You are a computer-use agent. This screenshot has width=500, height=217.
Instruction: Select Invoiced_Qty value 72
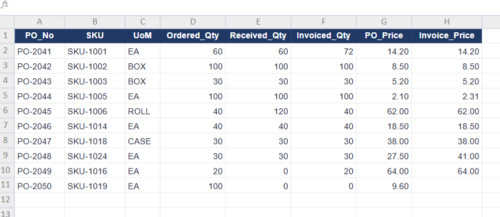324,51
